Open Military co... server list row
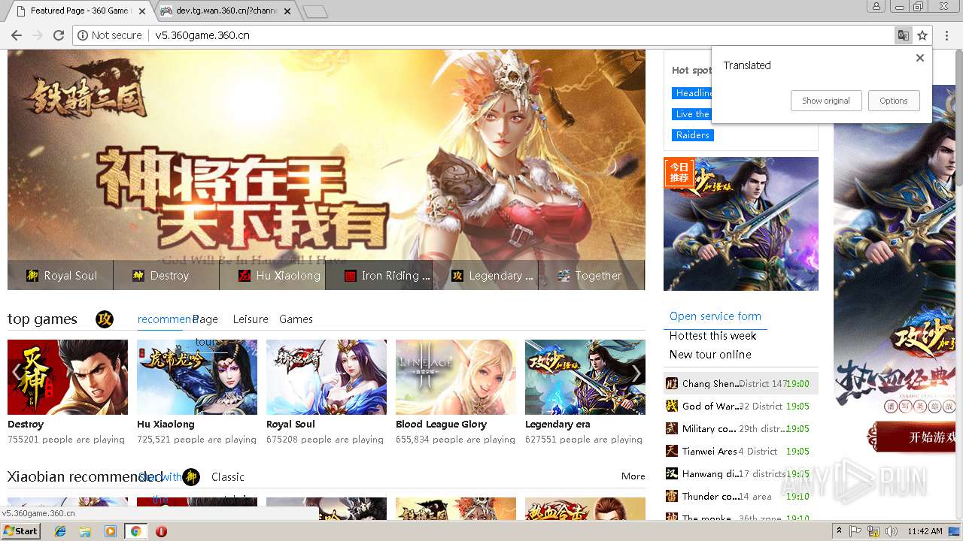The width and height of the screenshot is (963, 541). [741, 428]
